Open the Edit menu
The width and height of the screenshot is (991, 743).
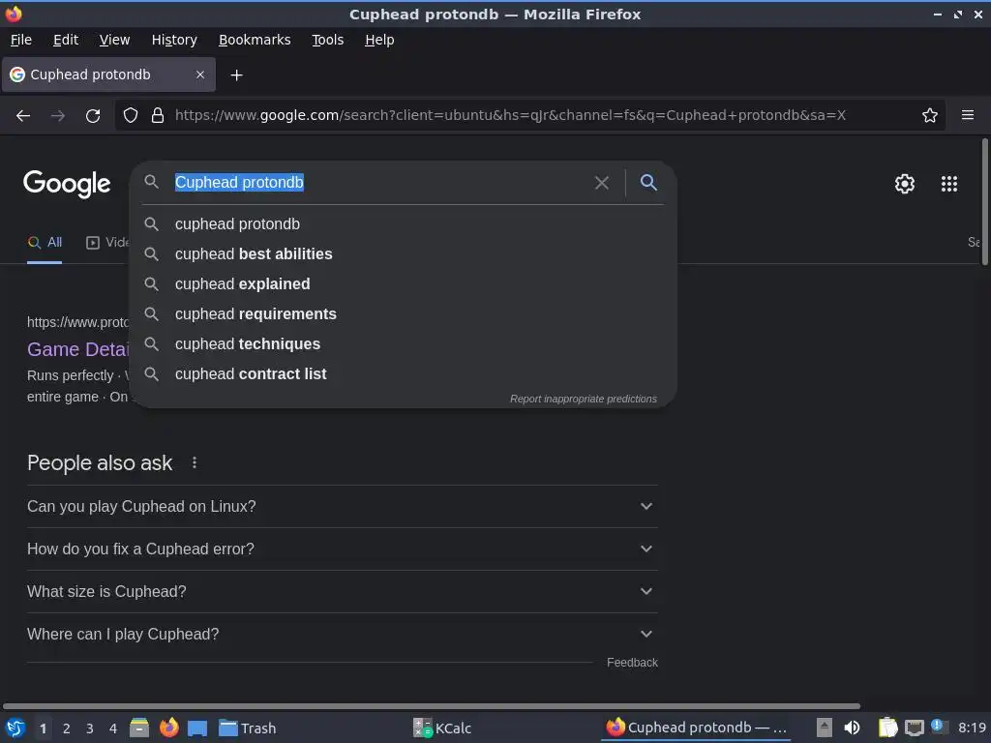66,40
